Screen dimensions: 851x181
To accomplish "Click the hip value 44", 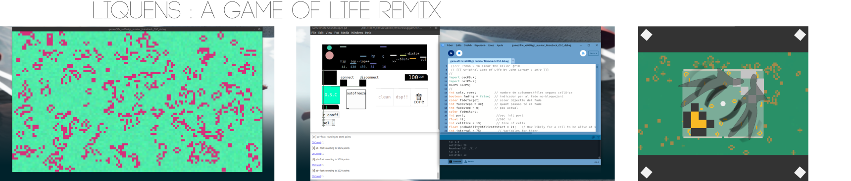I will pyautogui.click(x=344, y=67).
